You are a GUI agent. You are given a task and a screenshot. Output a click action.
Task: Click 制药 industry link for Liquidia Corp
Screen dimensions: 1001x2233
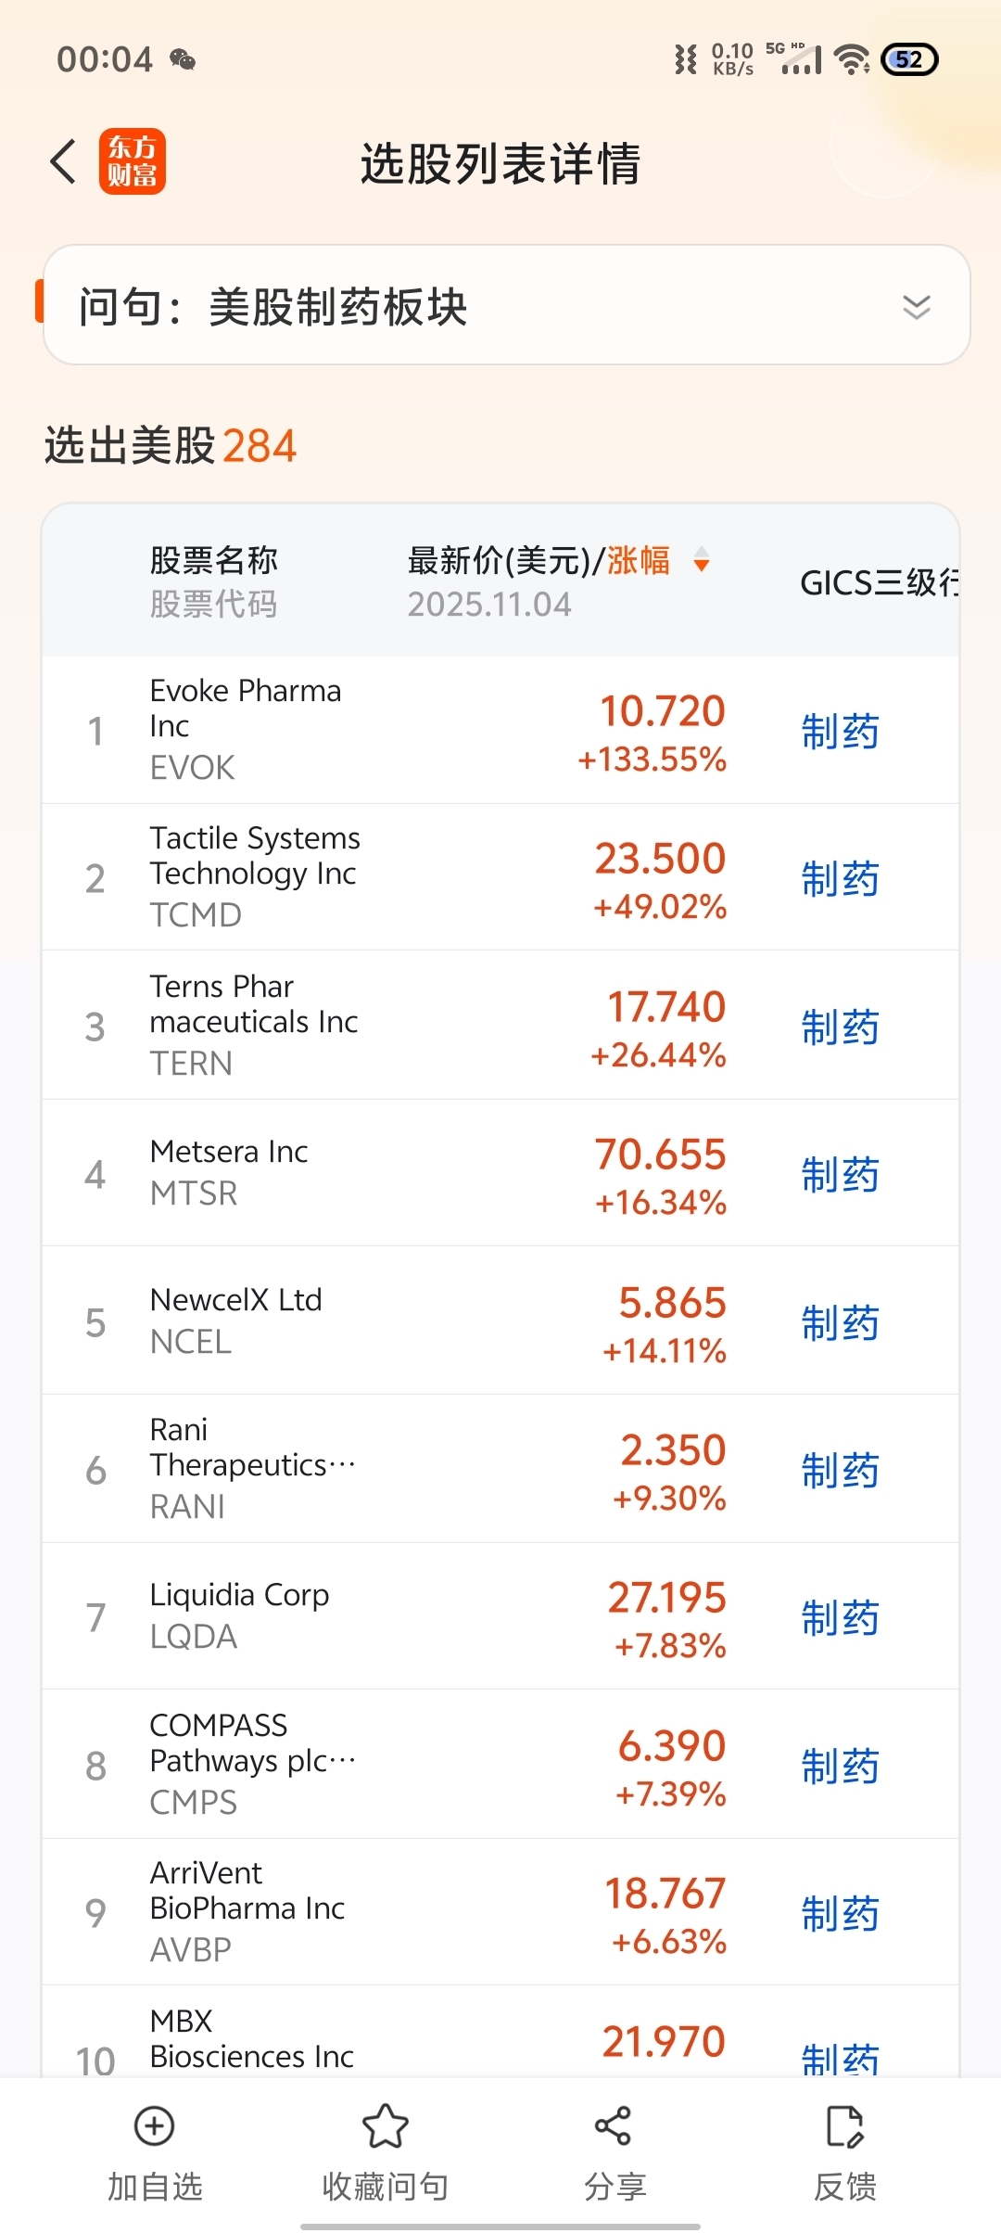(x=840, y=1617)
